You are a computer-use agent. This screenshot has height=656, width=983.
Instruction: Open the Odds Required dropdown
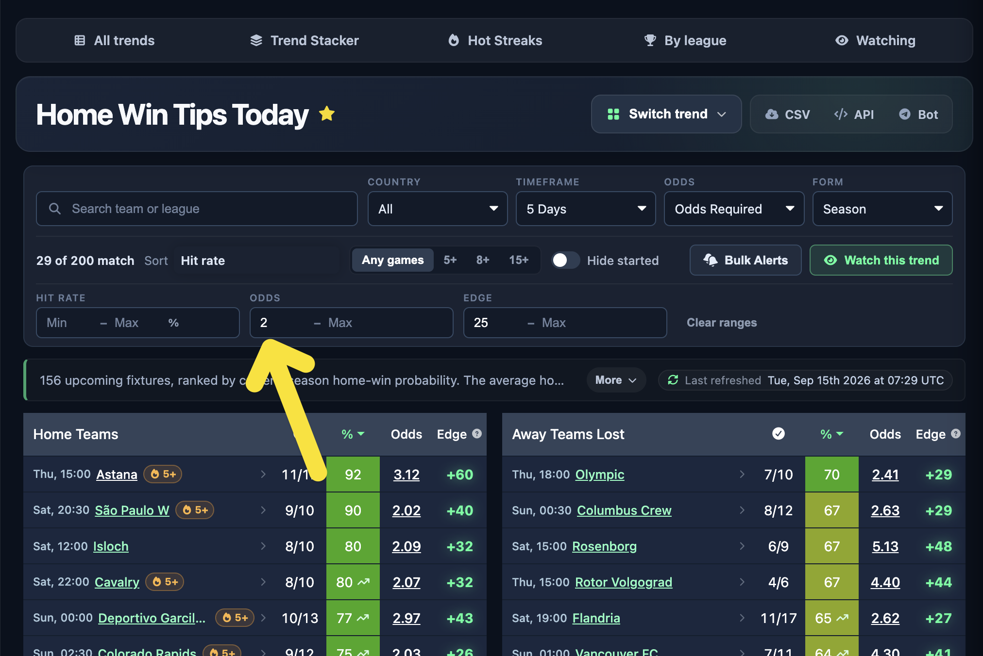click(x=734, y=209)
